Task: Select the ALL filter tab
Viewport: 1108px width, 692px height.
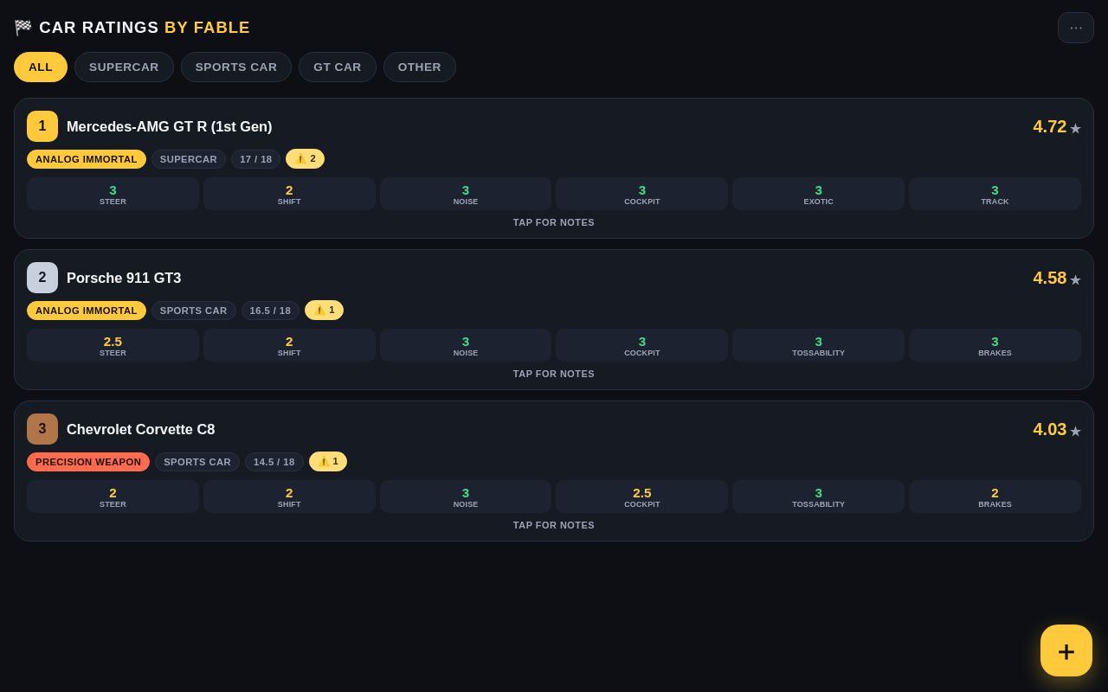Action: click(x=41, y=67)
